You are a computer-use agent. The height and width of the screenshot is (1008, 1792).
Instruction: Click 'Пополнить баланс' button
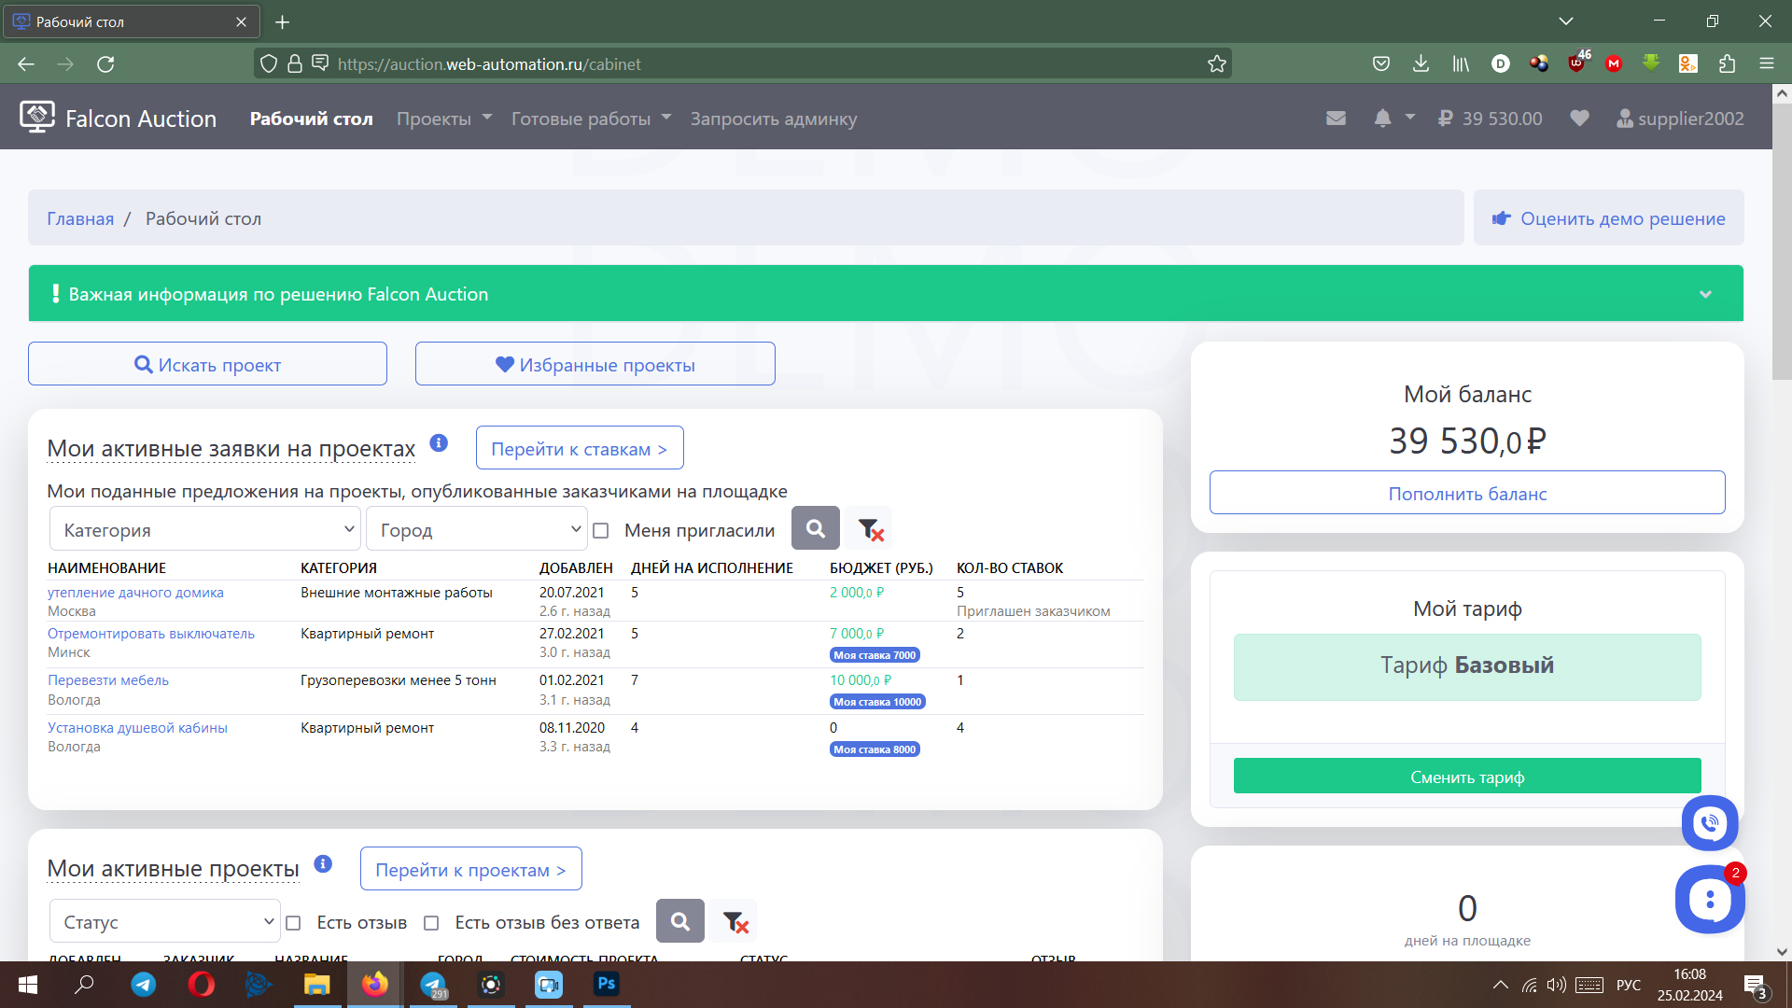pyautogui.click(x=1466, y=494)
